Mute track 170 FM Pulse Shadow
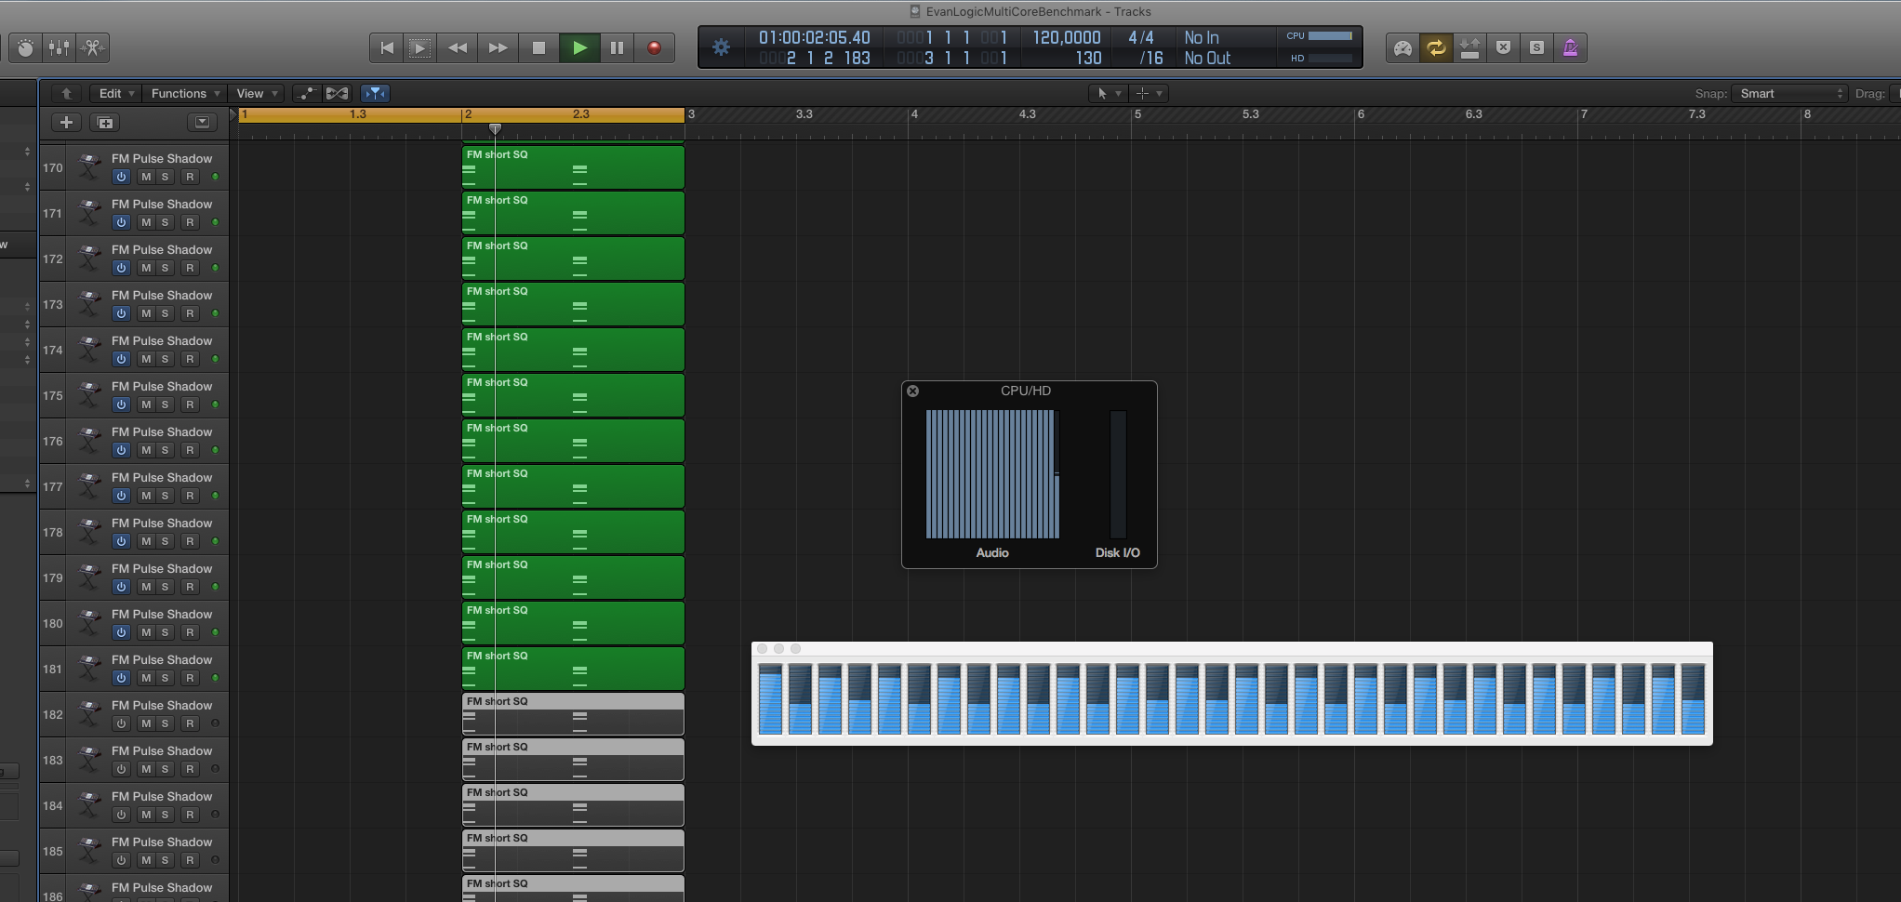The height and width of the screenshot is (902, 1901). (146, 177)
